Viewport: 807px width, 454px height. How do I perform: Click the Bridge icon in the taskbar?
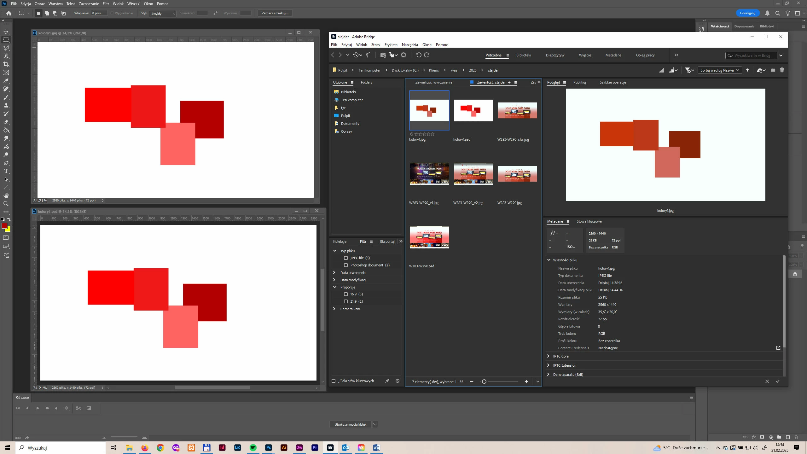[330, 447]
